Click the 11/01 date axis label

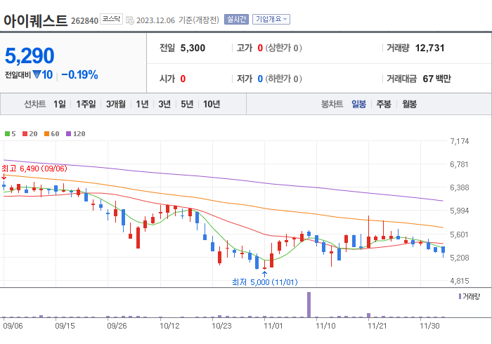tap(273, 326)
